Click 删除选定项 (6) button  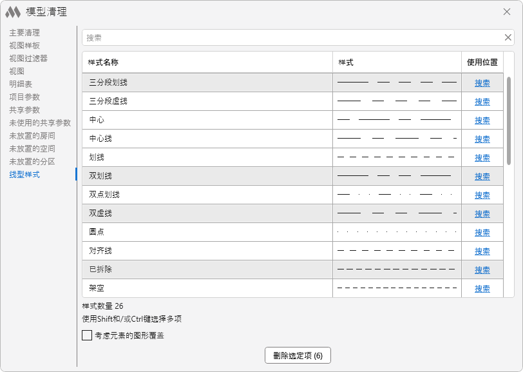[298, 355]
